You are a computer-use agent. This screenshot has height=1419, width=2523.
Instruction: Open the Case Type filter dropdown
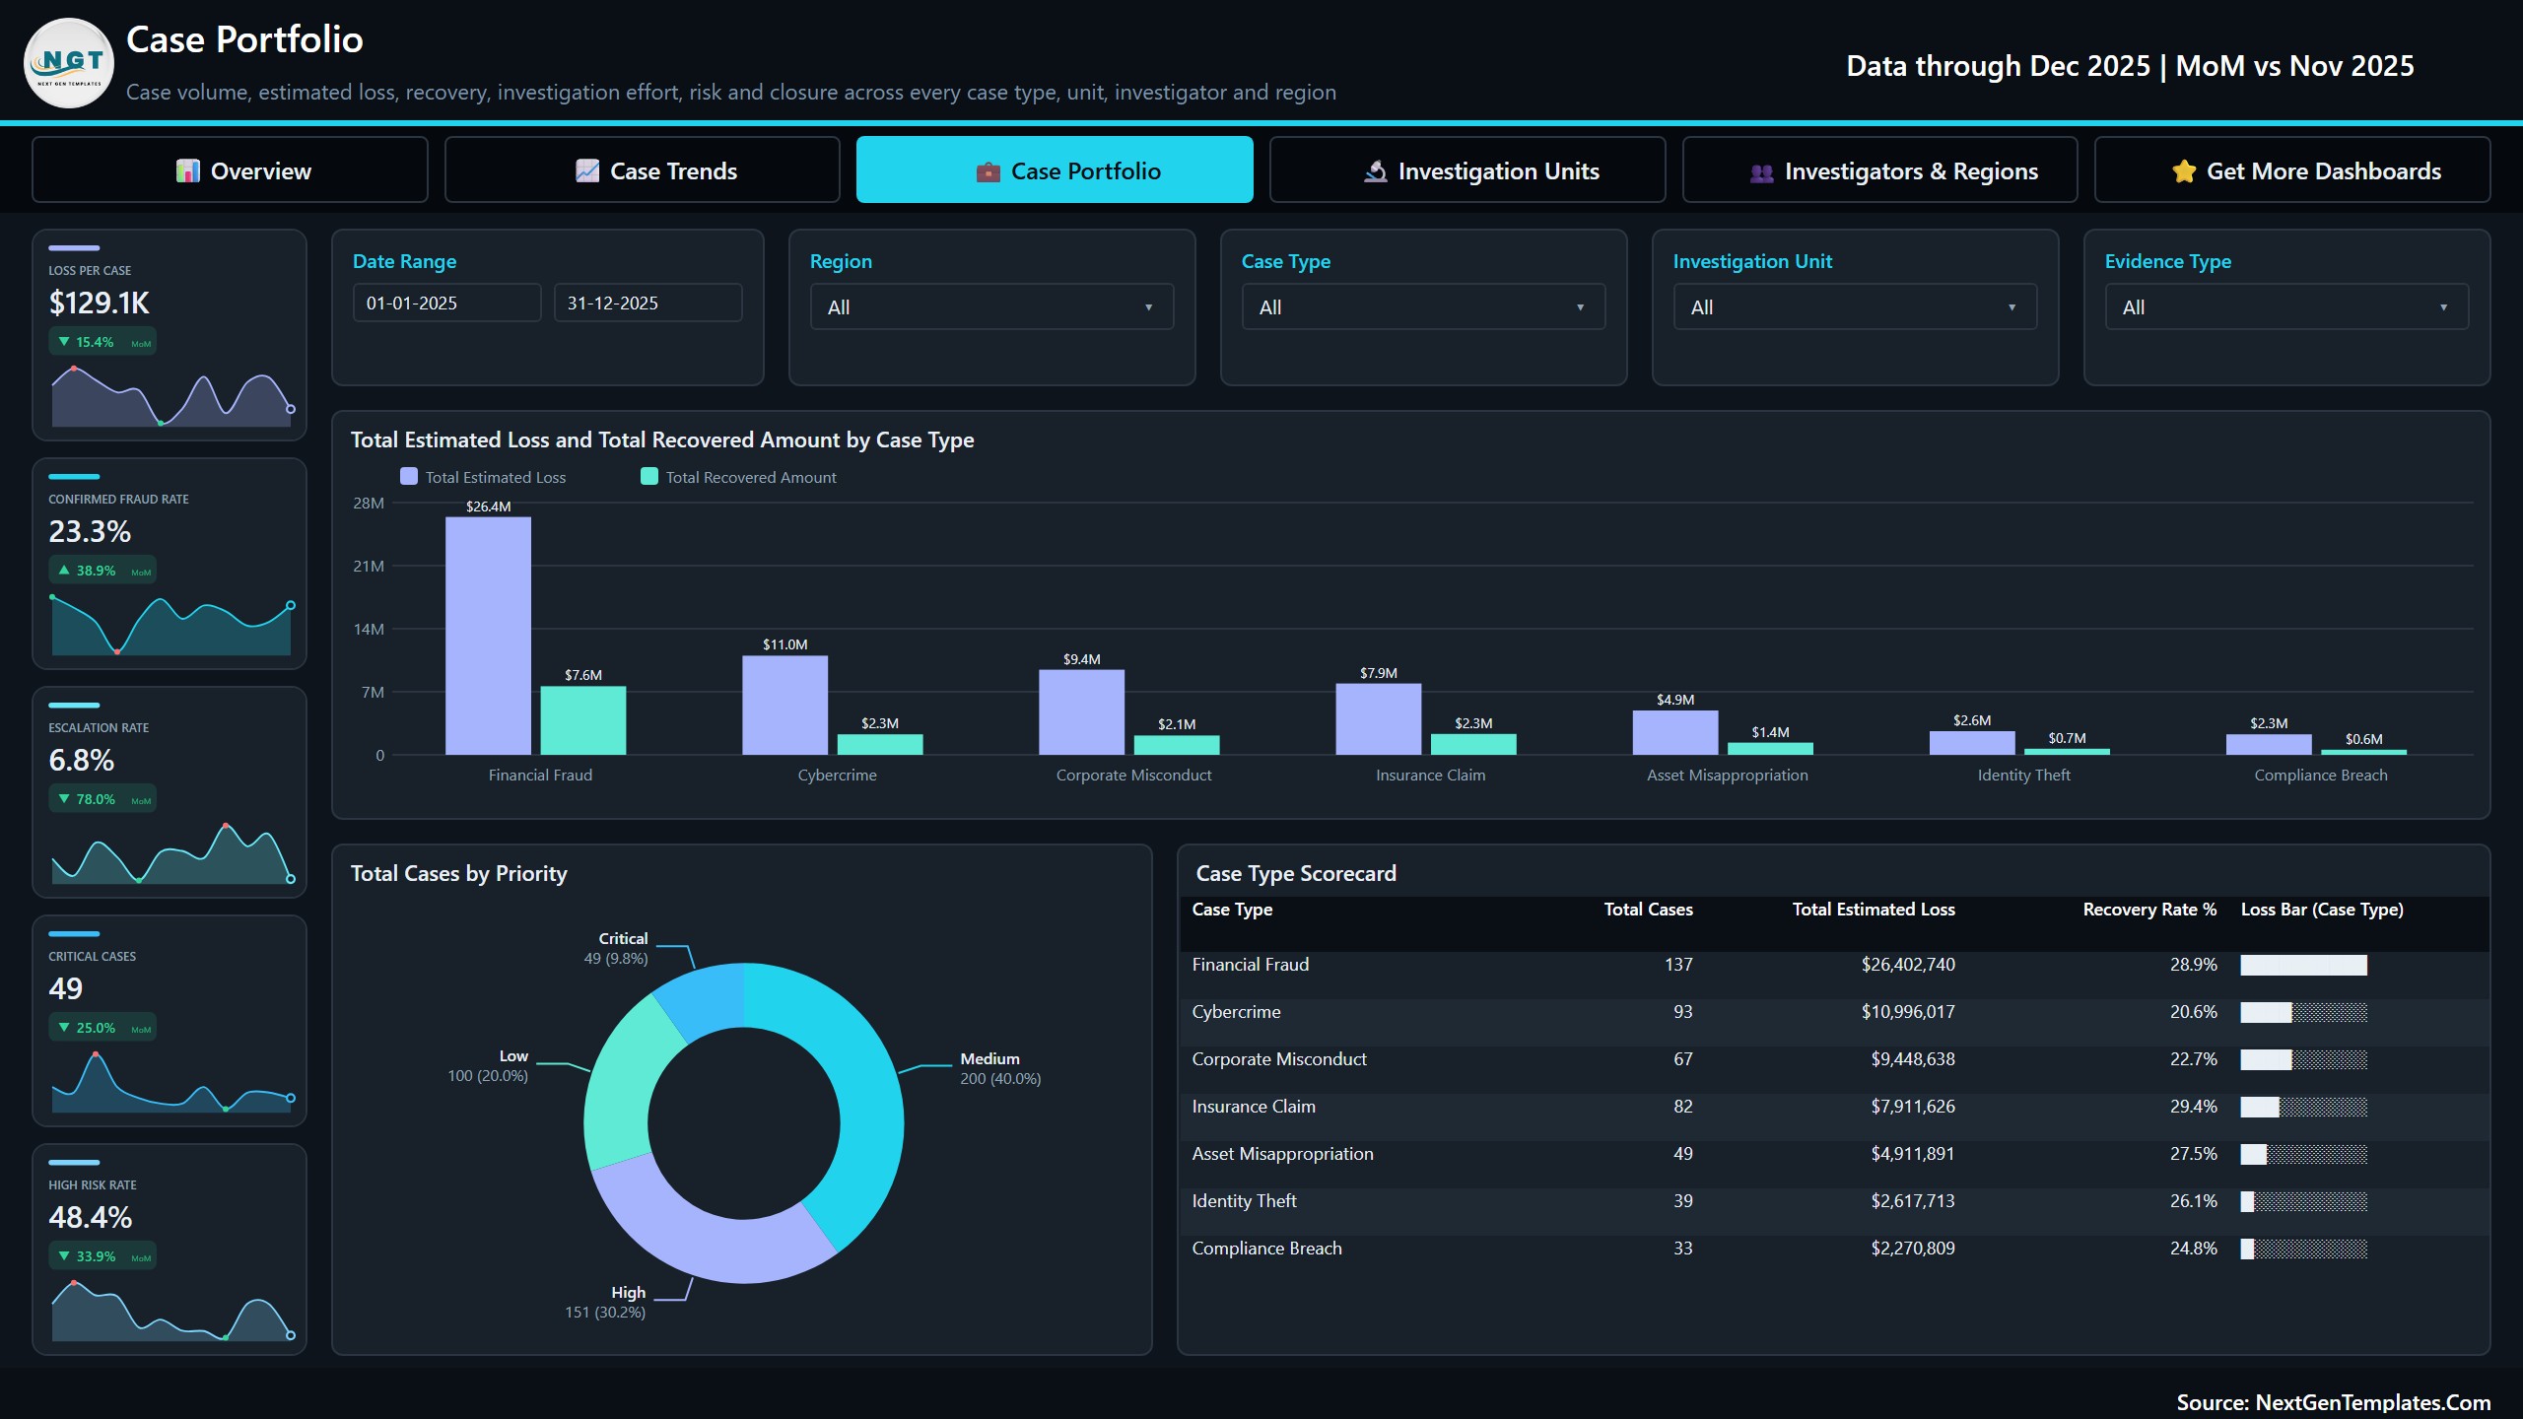(x=1424, y=307)
